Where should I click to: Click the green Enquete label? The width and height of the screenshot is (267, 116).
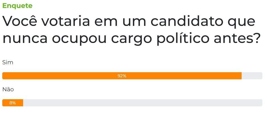[x=17, y=6]
